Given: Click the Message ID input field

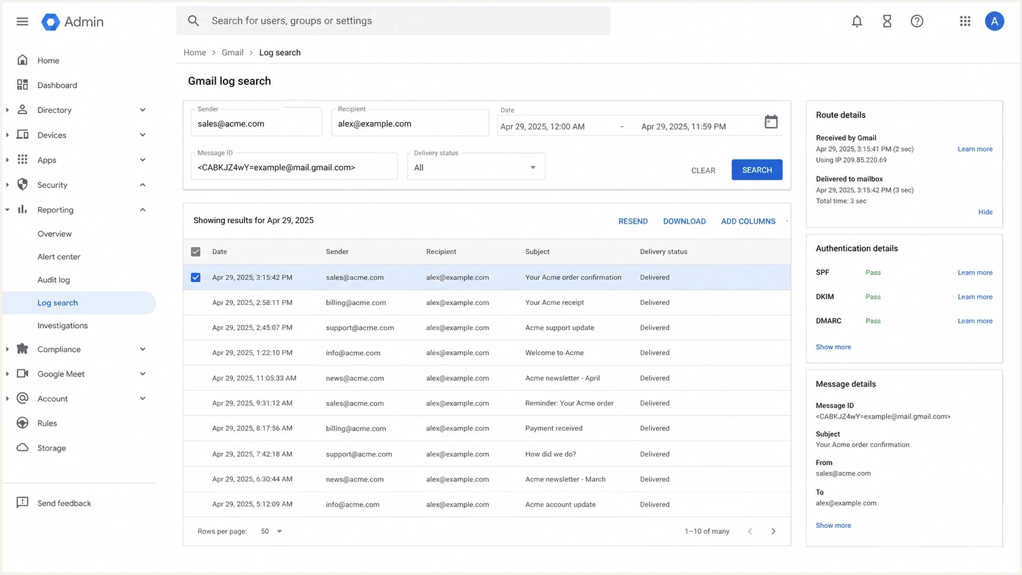Looking at the screenshot, I should point(294,166).
